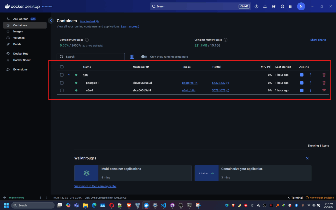Open the Terminal from status bar

(x=295, y=198)
